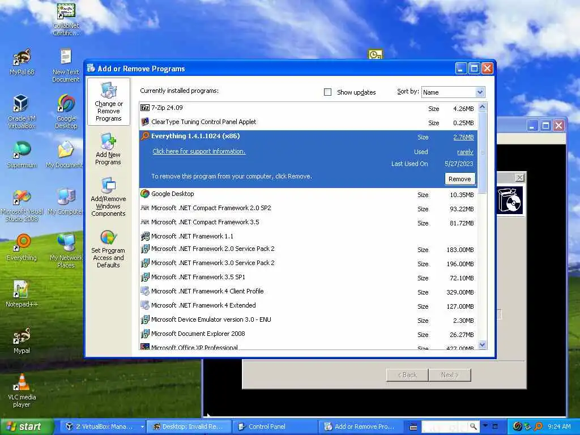Switch to Control Panel taskbar button

(x=274, y=427)
